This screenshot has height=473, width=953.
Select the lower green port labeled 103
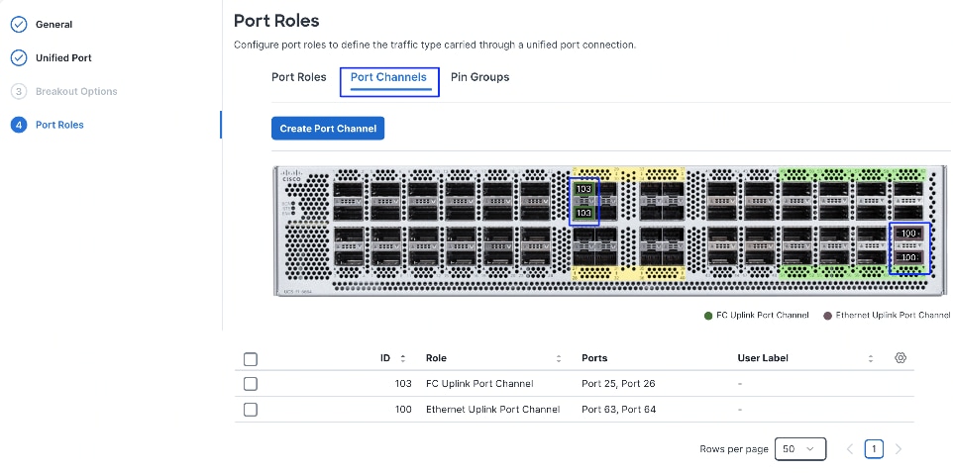[583, 213]
